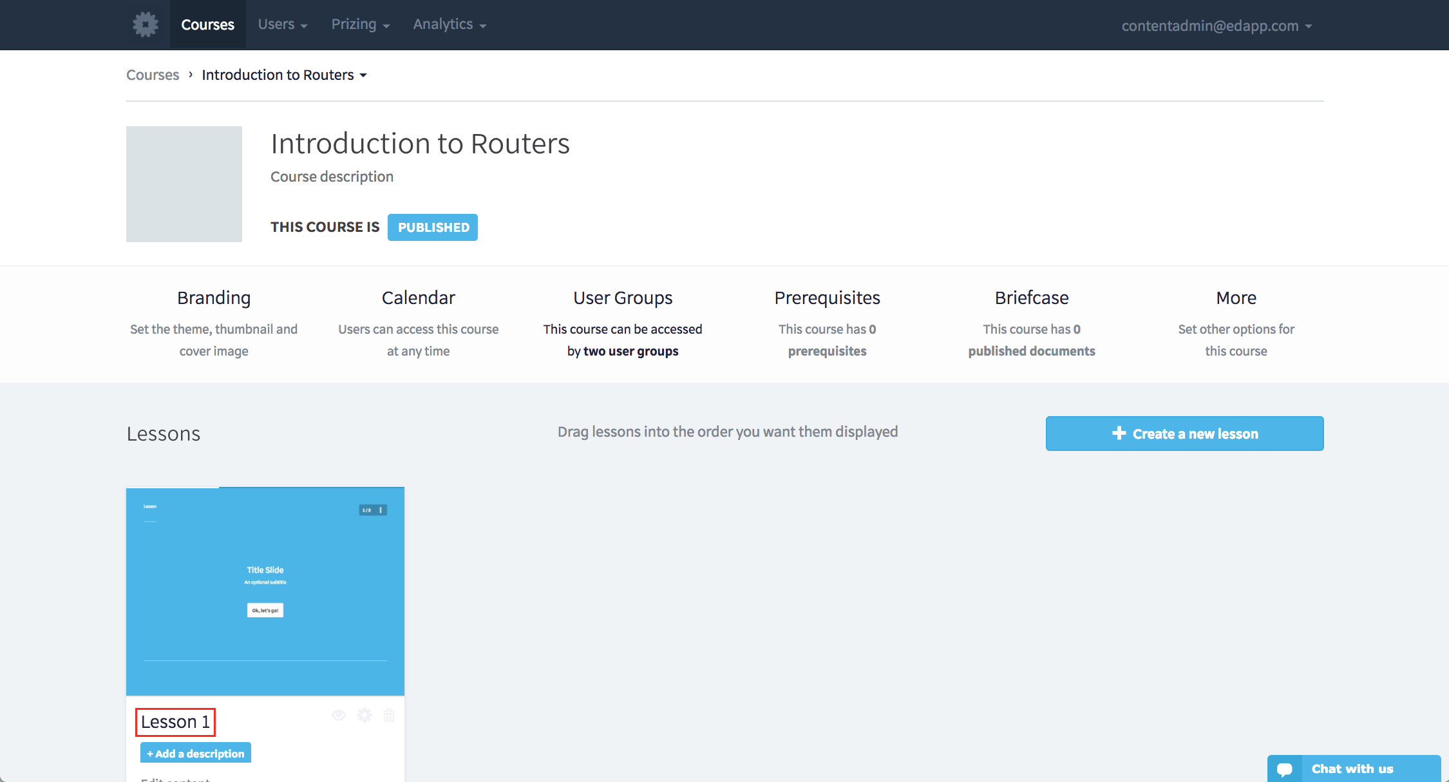Open the Lesson 1 settings gear

pos(365,715)
